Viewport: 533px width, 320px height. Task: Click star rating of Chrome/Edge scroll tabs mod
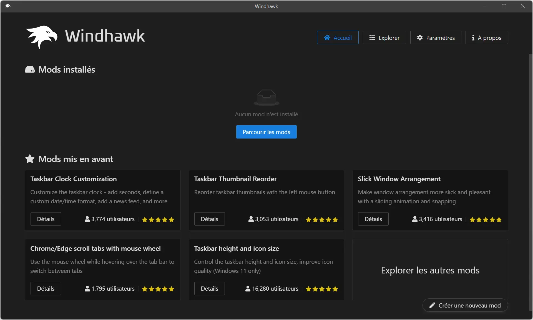coord(158,289)
